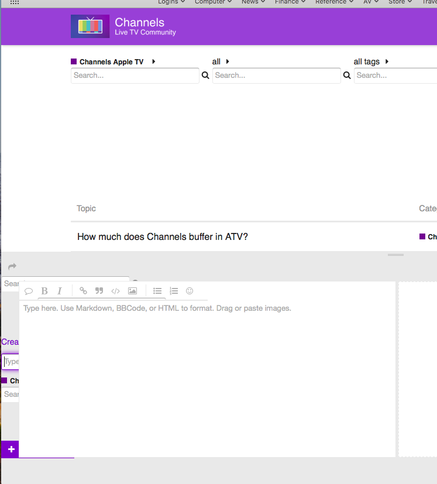Start a numbered list in the composer
Image resolution: width=437 pixels, height=484 pixels.
click(x=174, y=291)
